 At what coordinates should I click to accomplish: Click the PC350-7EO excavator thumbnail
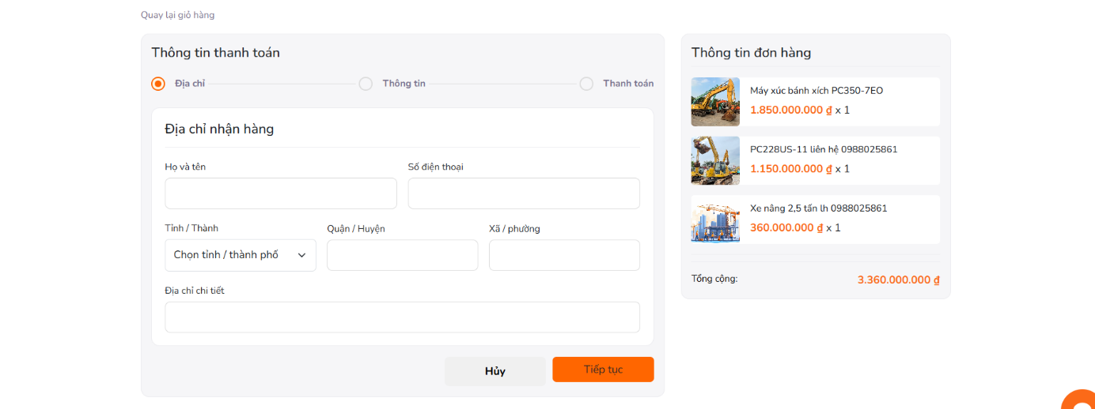click(715, 102)
